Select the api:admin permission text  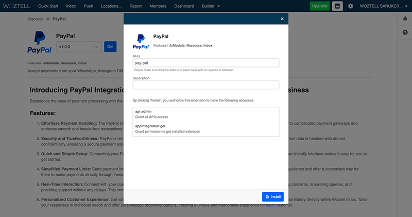(144, 111)
